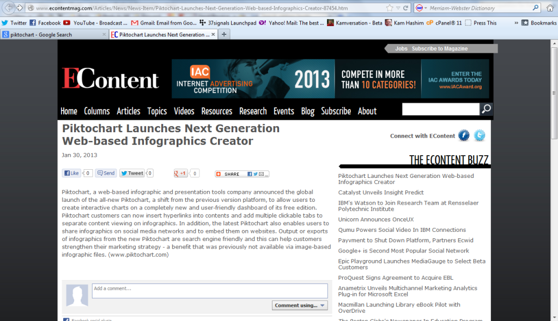Open the 37signals Launchpad bookmark

pos(228,23)
